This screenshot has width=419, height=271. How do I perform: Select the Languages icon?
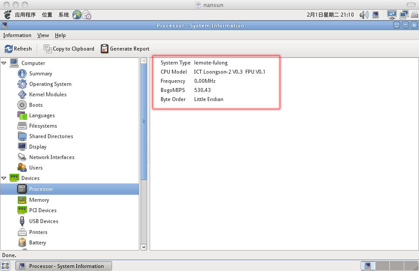(22, 115)
